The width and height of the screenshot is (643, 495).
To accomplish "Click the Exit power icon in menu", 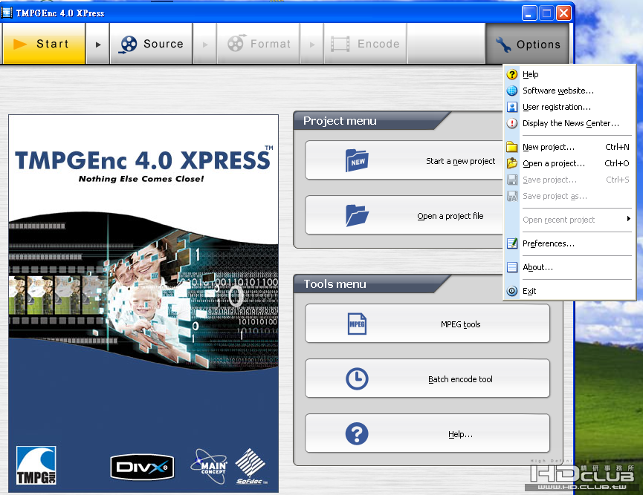I will [x=512, y=291].
